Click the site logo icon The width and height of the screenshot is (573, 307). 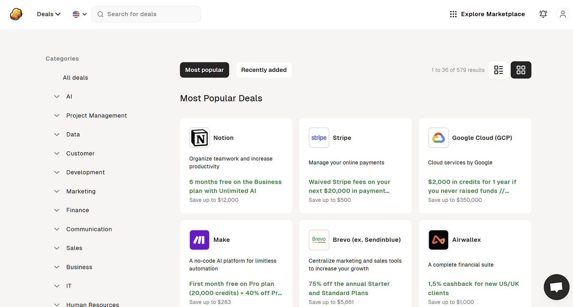point(16,14)
